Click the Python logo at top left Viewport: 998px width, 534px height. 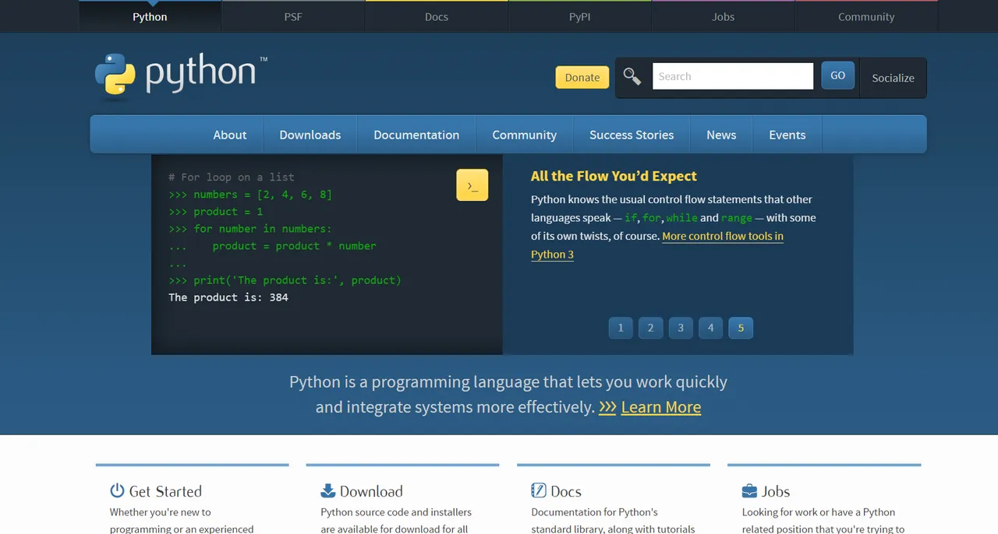coord(181,76)
